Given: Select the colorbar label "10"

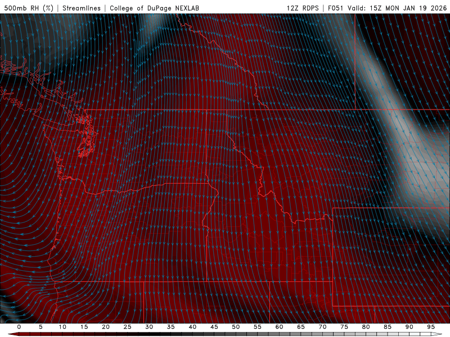Looking at the screenshot, I should pyautogui.click(x=62, y=327).
